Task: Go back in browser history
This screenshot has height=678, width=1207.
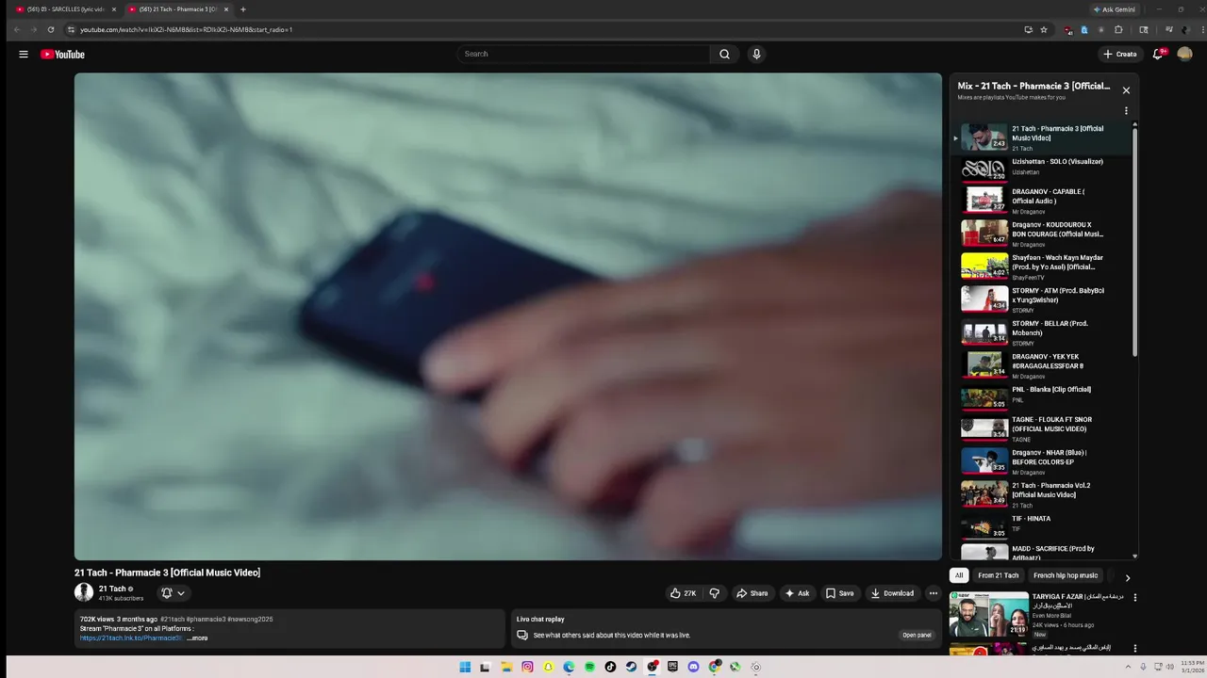Action: (16, 29)
